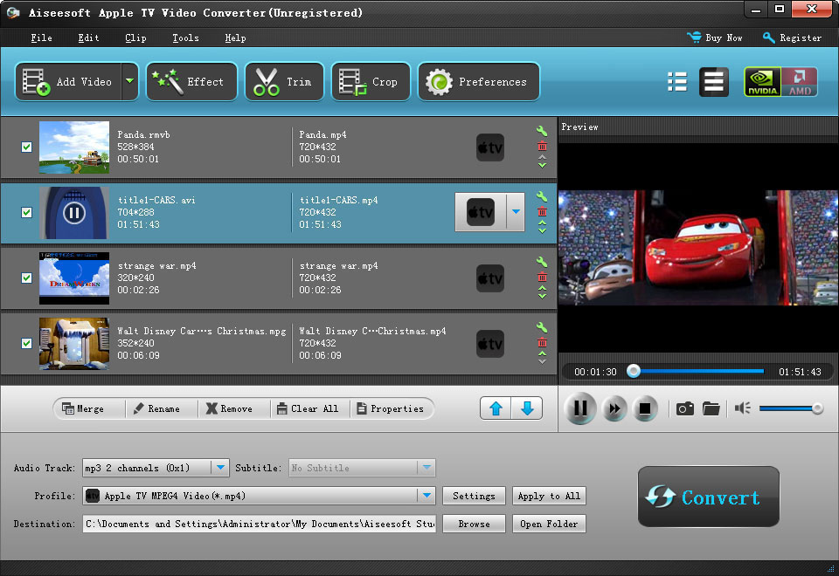Select strange war.mp4 DreamWorks thumbnail
Image resolution: width=839 pixels, height=576 pixels.
pyautogui.click(x=74, y=278)
